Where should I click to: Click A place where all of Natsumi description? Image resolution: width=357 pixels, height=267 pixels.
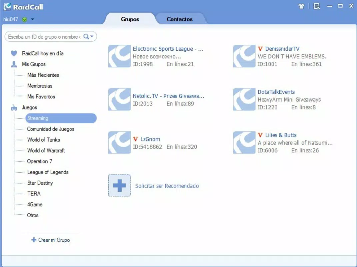pyautogui.click(x=295, y=143)
